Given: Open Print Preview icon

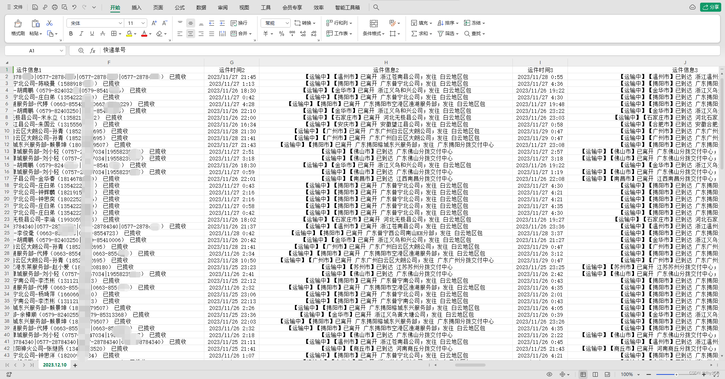Looking at the screenshot, I should point(65,7).
